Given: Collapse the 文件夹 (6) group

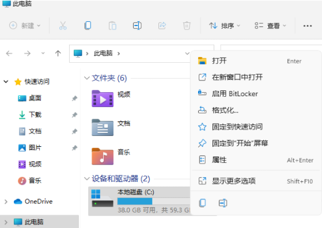Looking at the screenshot, I should 86,78.
